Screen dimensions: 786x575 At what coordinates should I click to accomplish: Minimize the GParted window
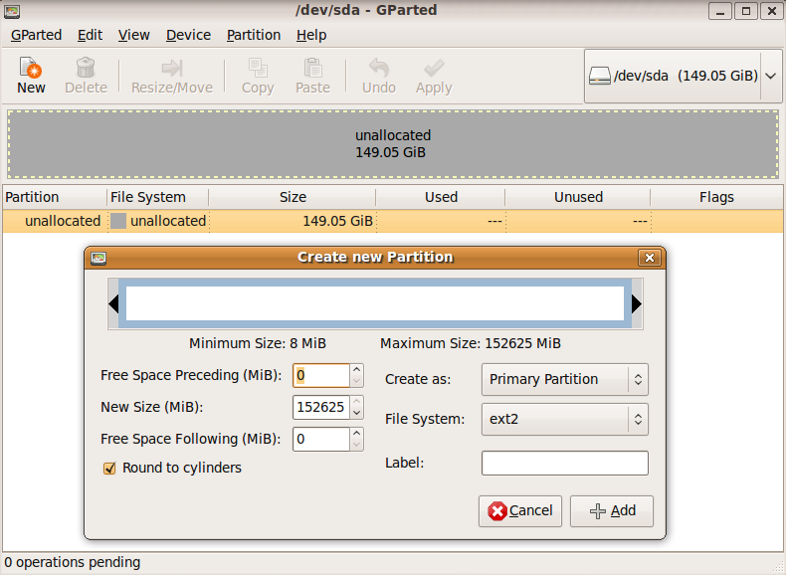click(719, 11)
